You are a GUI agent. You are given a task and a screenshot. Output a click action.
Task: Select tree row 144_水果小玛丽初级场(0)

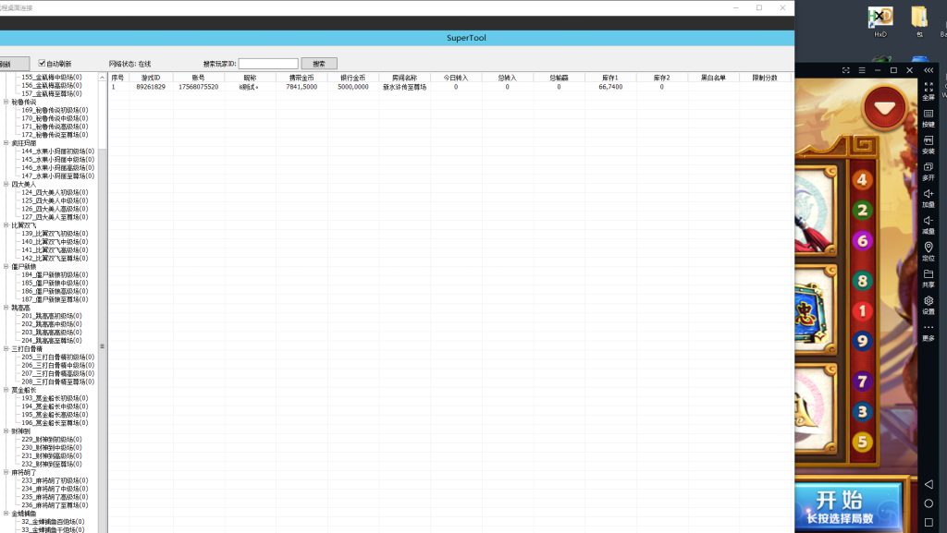coord(57,151)
